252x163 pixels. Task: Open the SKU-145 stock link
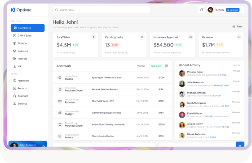[x=209, y=116]
